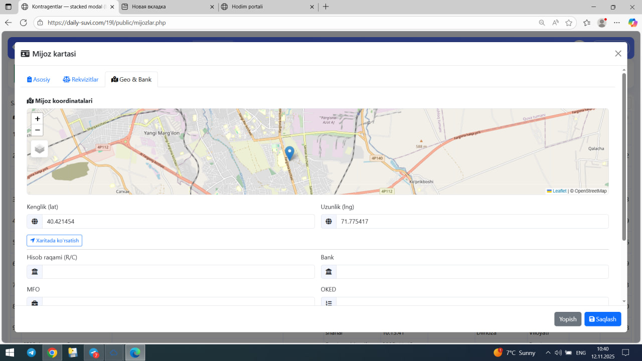Image resolution: width=642 pixels, height=361 pixels.
Task: Open Edge Copilot icon
Action: tap(632, 23)
